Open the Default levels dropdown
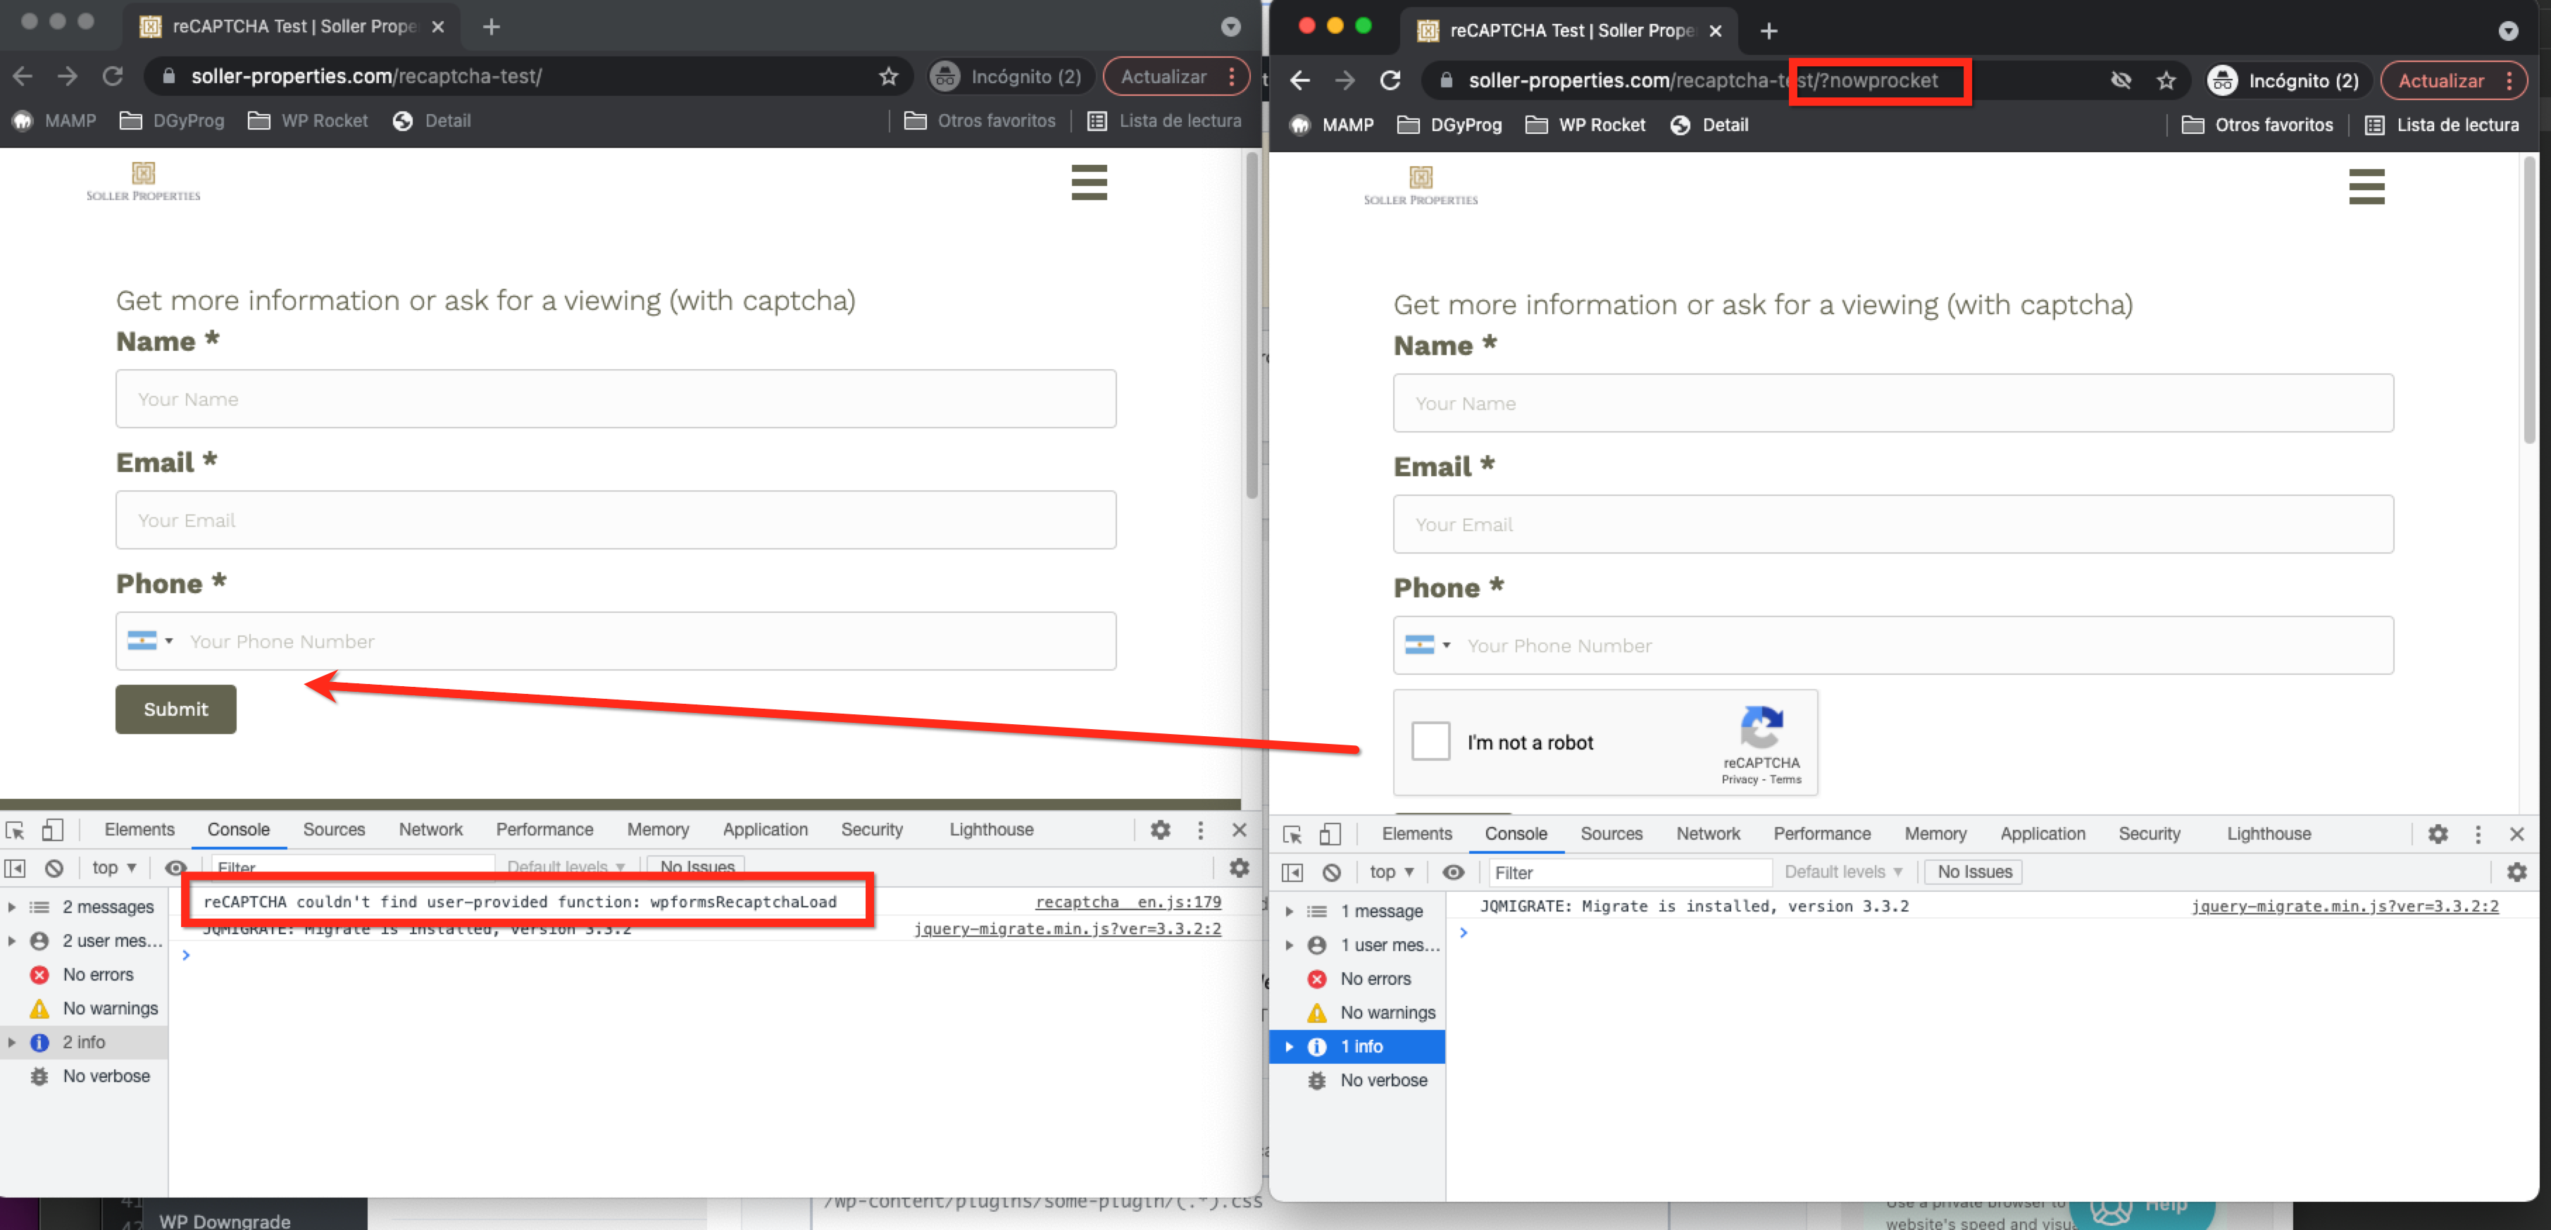The width and height of the screenshot is (2551, 1230). pos(564,866)
